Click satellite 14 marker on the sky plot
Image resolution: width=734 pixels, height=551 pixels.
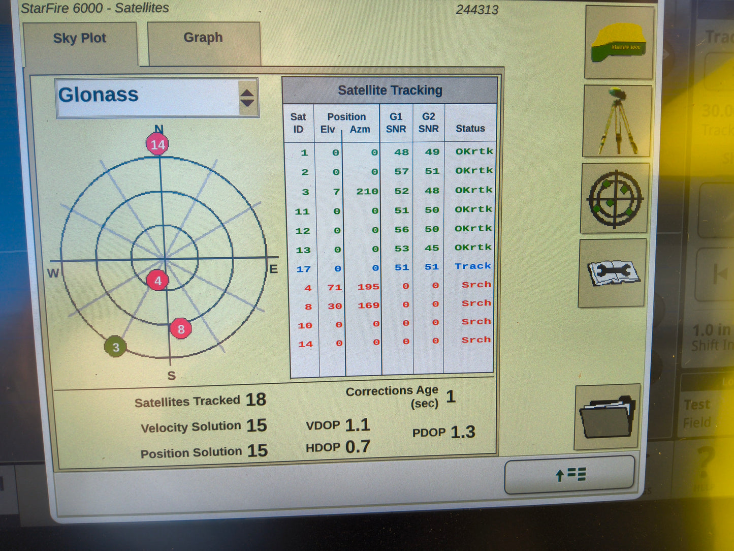point(157,144)
